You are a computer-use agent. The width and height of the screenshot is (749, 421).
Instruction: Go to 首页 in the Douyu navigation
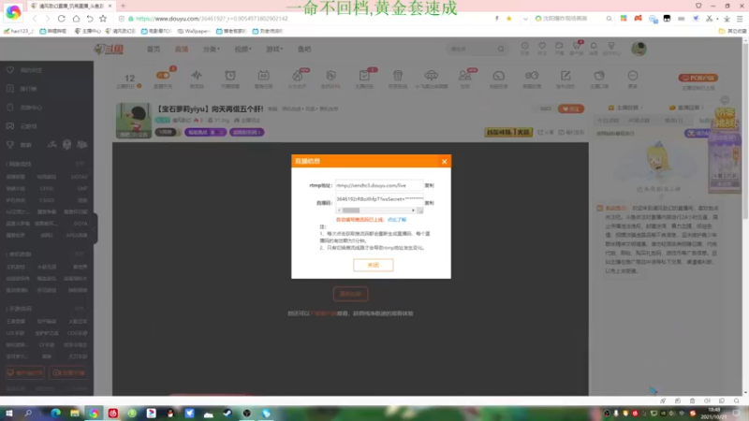tap(154, 50)
